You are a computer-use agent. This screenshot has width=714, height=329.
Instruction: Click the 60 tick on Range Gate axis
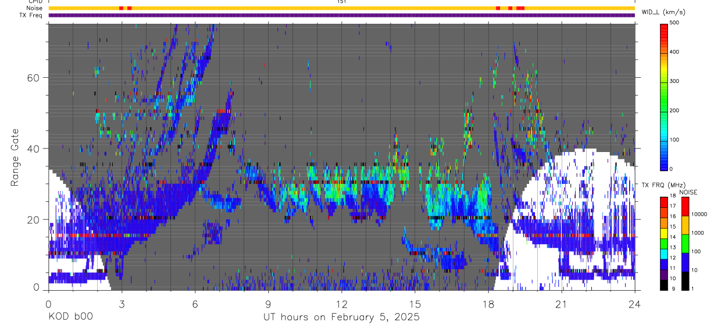34,78
